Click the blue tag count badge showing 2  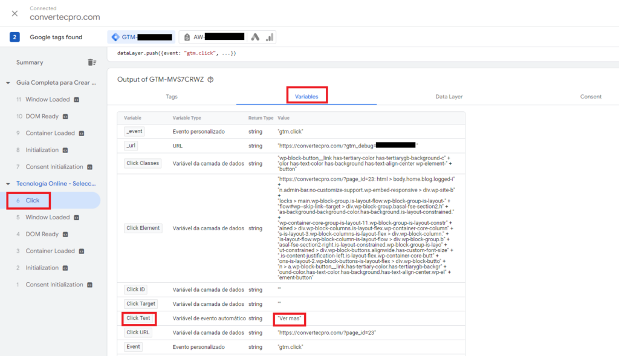click(15, 37)
